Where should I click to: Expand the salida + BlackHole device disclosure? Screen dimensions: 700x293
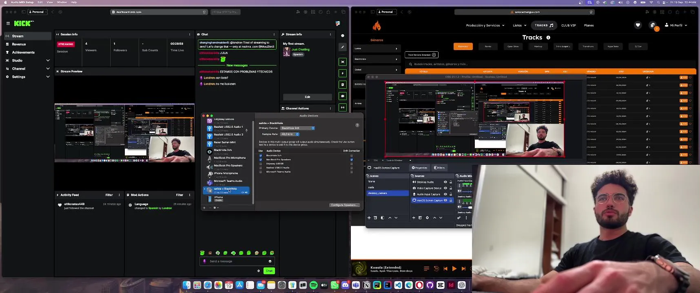(205, 189)
